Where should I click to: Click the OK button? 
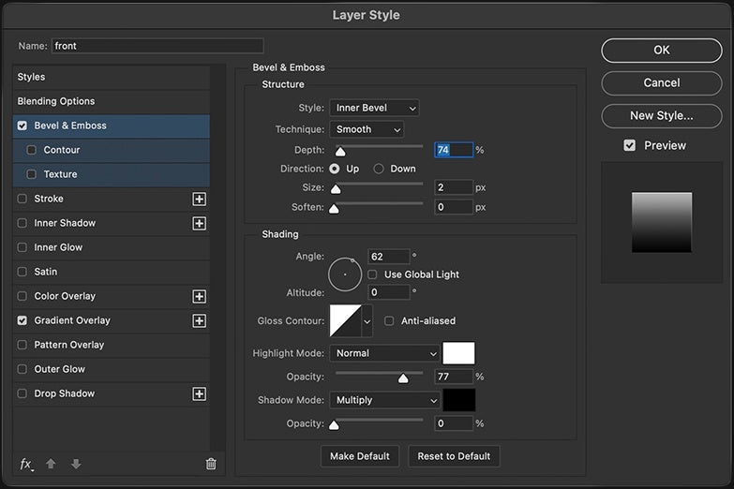coord(662,50)
